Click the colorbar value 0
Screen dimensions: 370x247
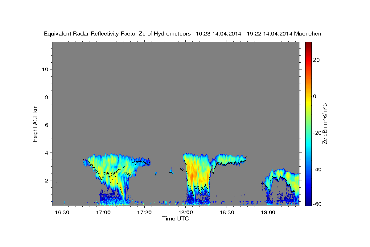click(x=315, y=96)
